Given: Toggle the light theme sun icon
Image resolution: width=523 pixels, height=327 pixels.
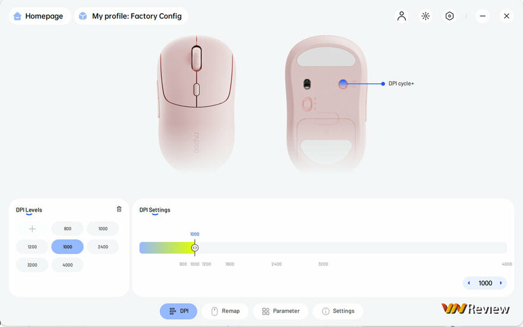Looking at the screenshot, I should 426,16.
